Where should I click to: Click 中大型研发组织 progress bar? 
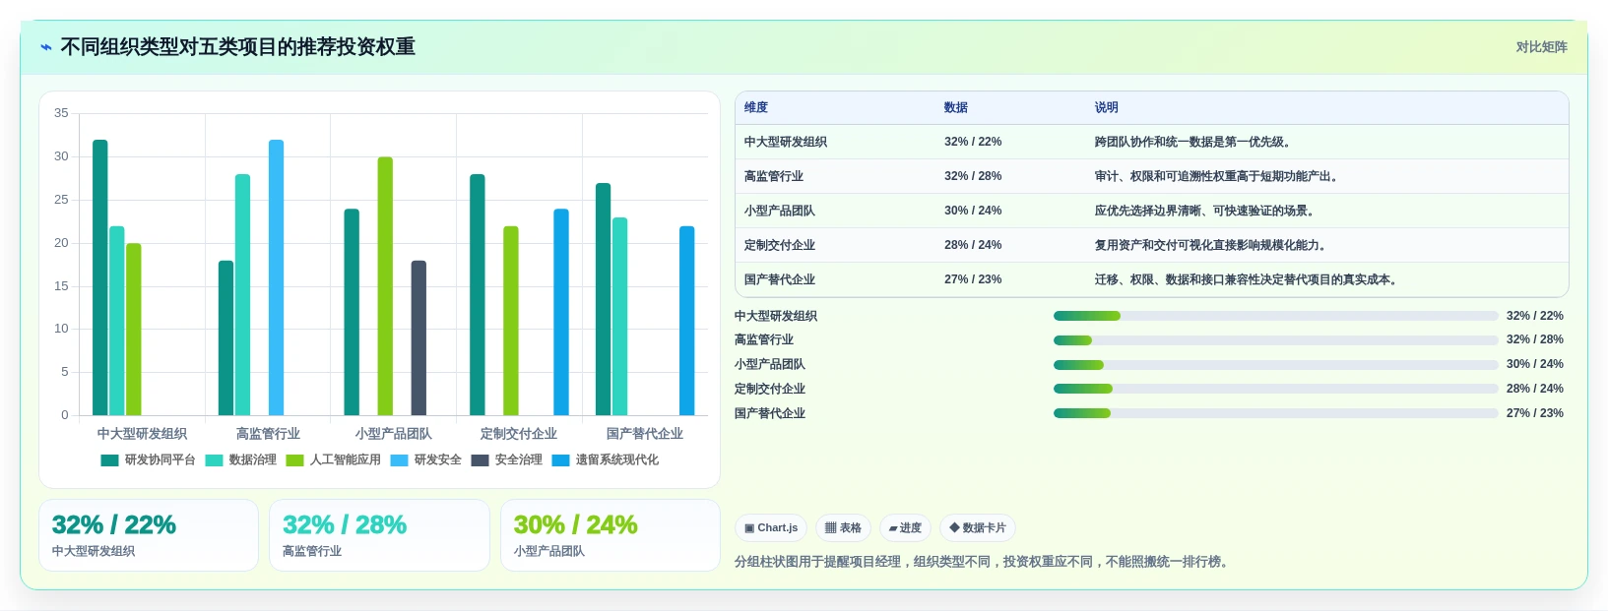[1275, 316]
